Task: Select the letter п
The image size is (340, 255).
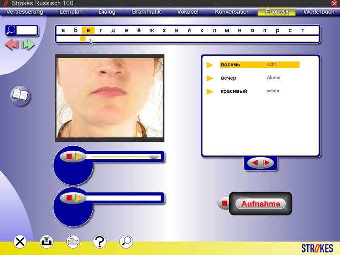Action: (x=265, y=30)
